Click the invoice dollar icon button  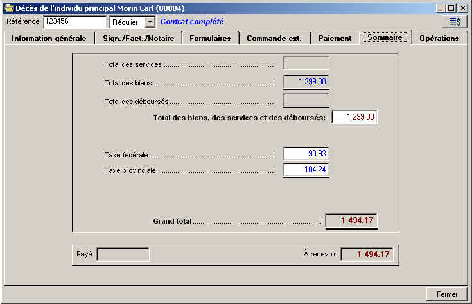click(x=454, y=22)
